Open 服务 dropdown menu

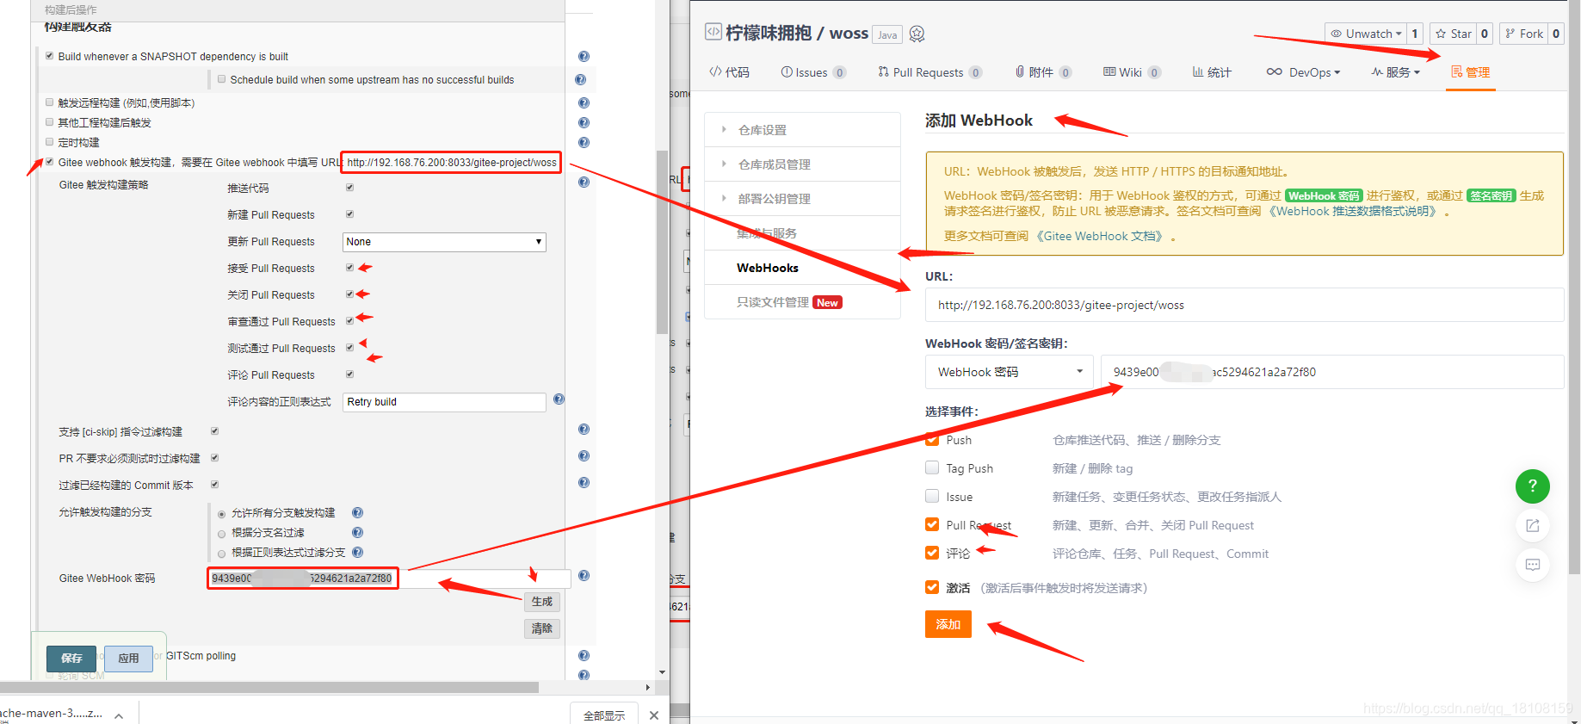pyautogui.click(x=1395, y=72)
